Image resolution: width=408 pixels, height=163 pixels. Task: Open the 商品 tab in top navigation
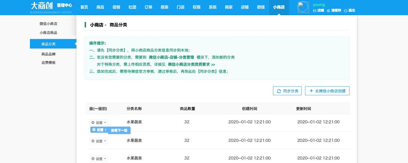click(x=100, y=7)
